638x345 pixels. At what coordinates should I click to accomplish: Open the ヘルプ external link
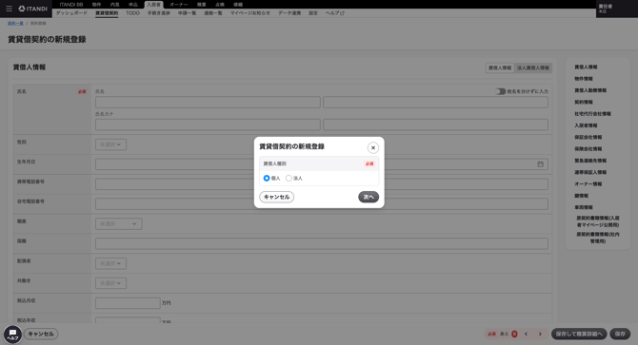point(335,13)
